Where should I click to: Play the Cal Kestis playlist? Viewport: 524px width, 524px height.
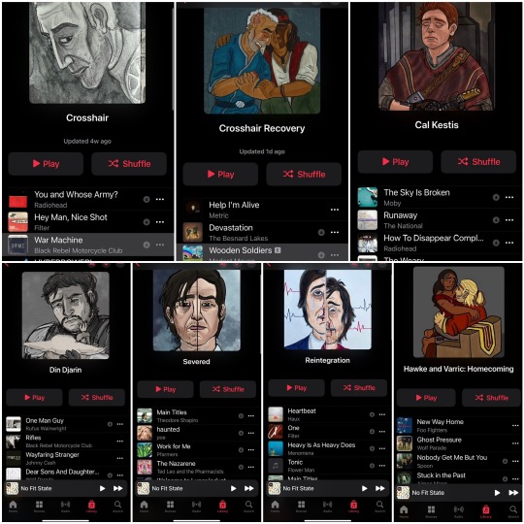pos(395,162)
